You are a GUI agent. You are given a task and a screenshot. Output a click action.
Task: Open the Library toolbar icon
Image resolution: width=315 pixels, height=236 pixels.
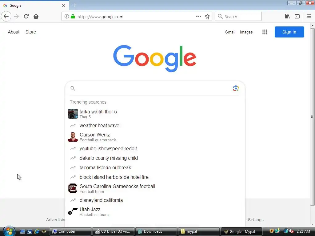[287, 17]
